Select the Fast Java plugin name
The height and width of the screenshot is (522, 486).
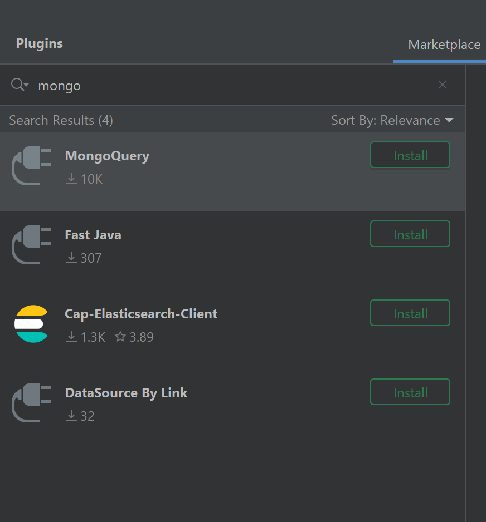click(93, 235)
